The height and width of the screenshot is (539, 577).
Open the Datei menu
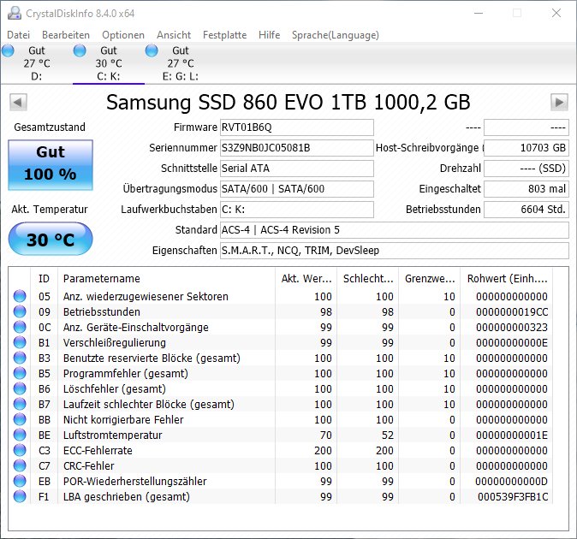point(18,35)
